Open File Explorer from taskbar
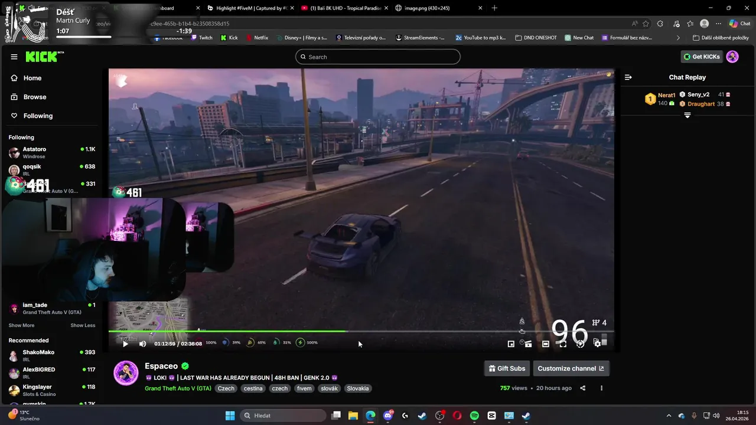Screen dimensions: 756x425 pos(353,416)
